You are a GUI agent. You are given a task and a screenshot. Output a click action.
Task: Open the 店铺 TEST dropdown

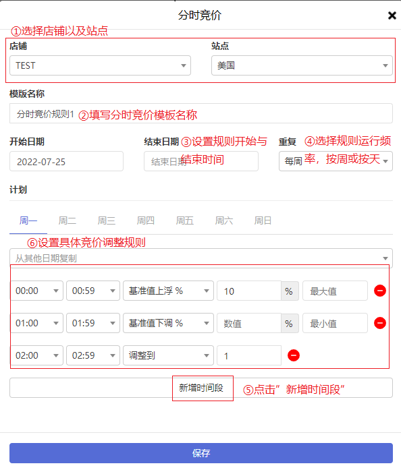(100, 65)
